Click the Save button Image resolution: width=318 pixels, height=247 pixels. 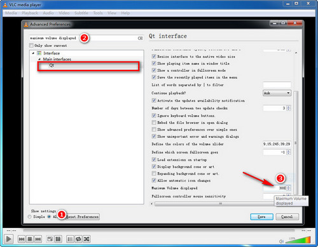(261, 217)
